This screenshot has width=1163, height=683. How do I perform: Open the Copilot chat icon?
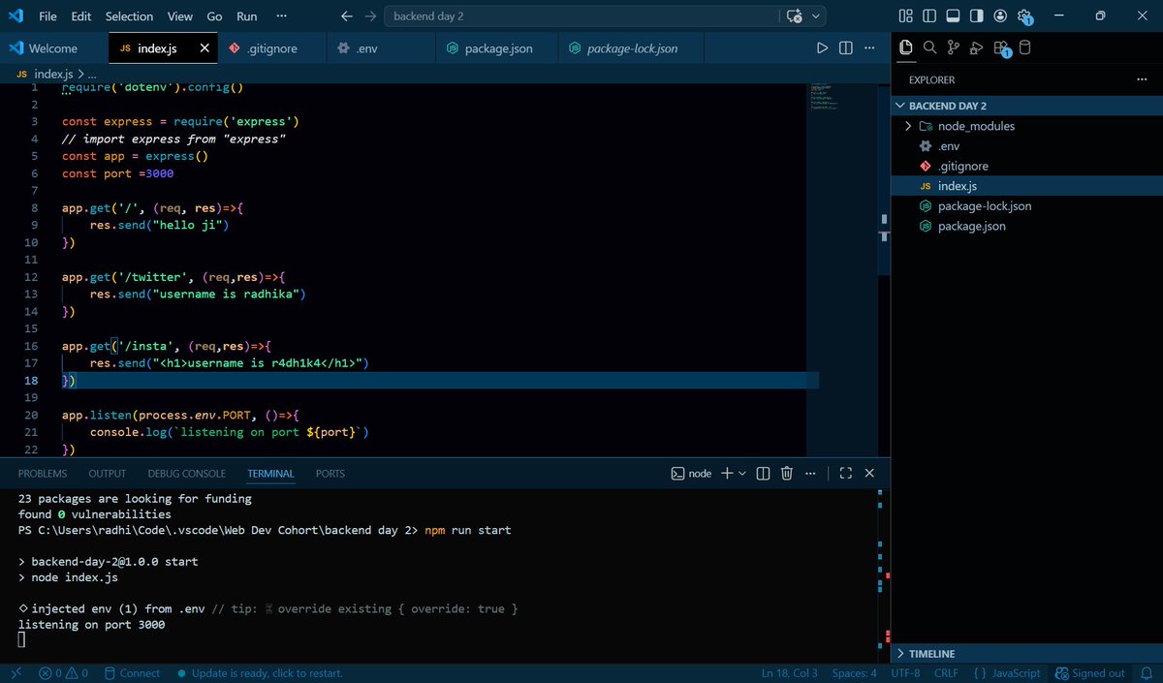pos(795,16)
